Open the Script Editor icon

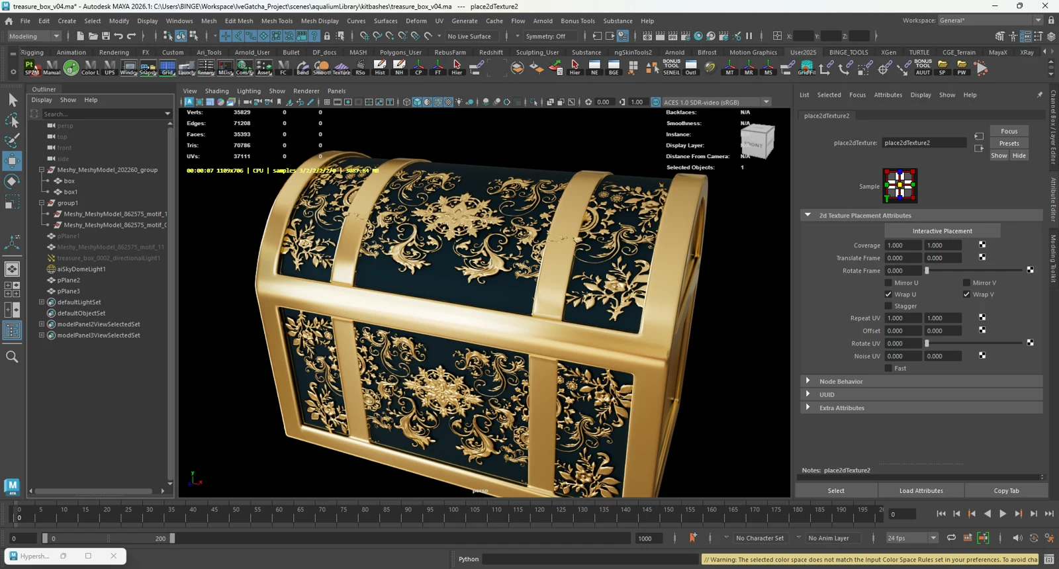[x=1049, y=559]
